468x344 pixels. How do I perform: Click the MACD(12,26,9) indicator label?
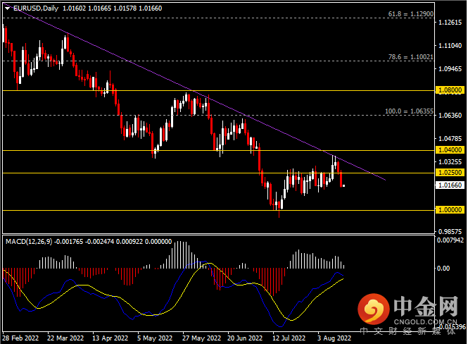point(29,242)
